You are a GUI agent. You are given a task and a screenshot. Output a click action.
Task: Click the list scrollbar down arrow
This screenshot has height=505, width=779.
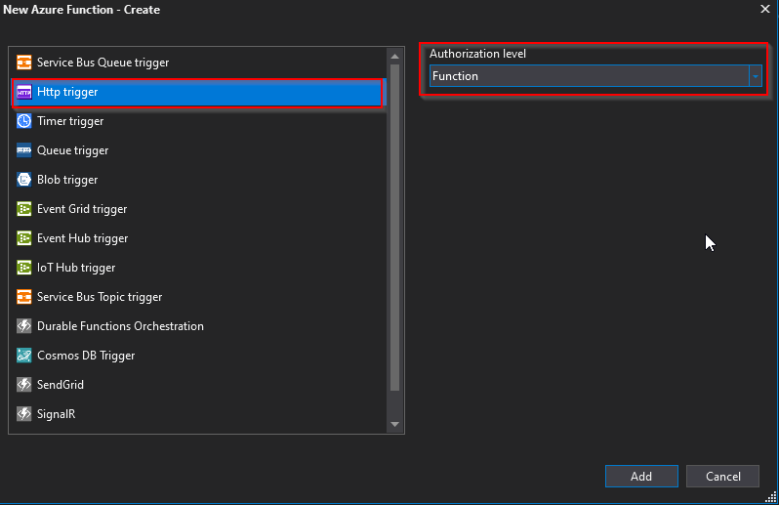point(395,424)
